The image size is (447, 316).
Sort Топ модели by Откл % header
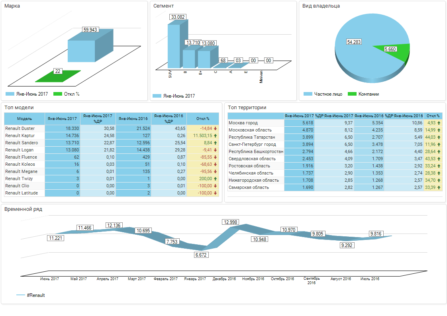click(x=203, y=119)
